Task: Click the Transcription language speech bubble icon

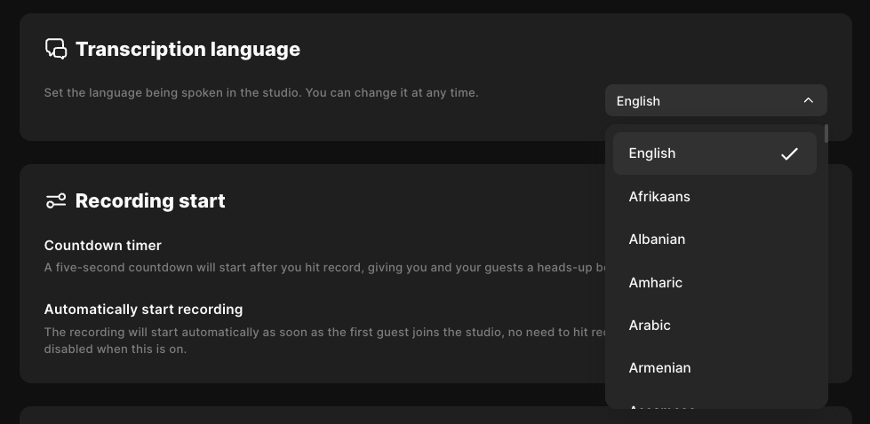Action: 56,49
